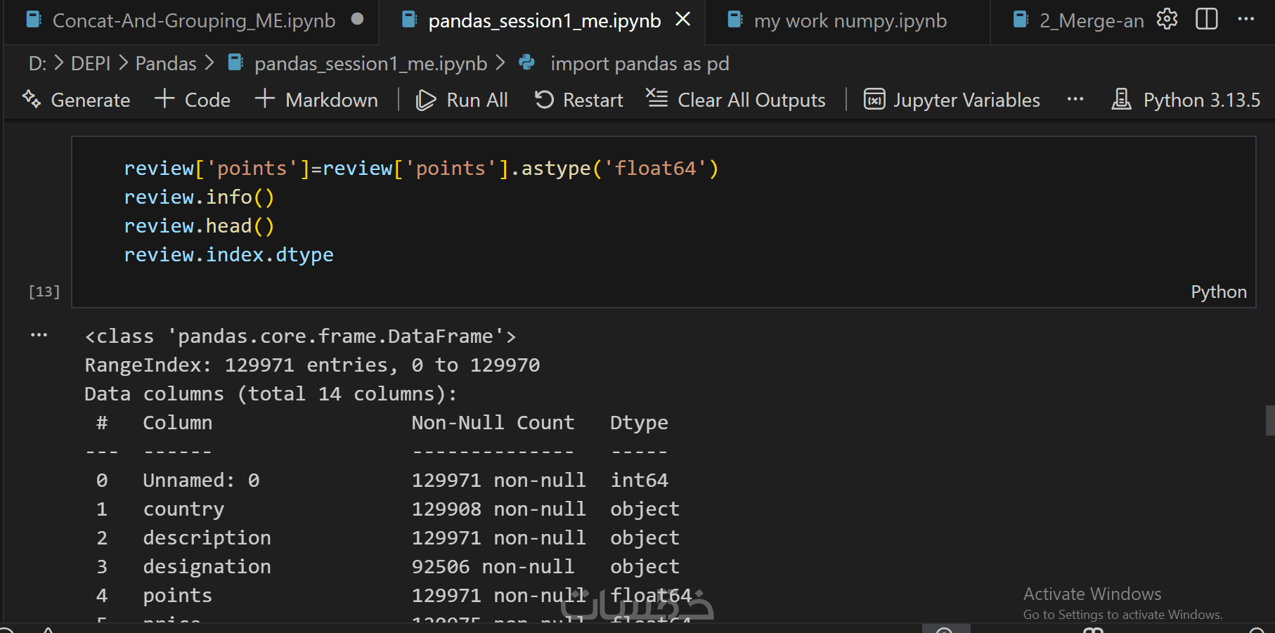Change cell language mode Python label

click(1218, 292)
